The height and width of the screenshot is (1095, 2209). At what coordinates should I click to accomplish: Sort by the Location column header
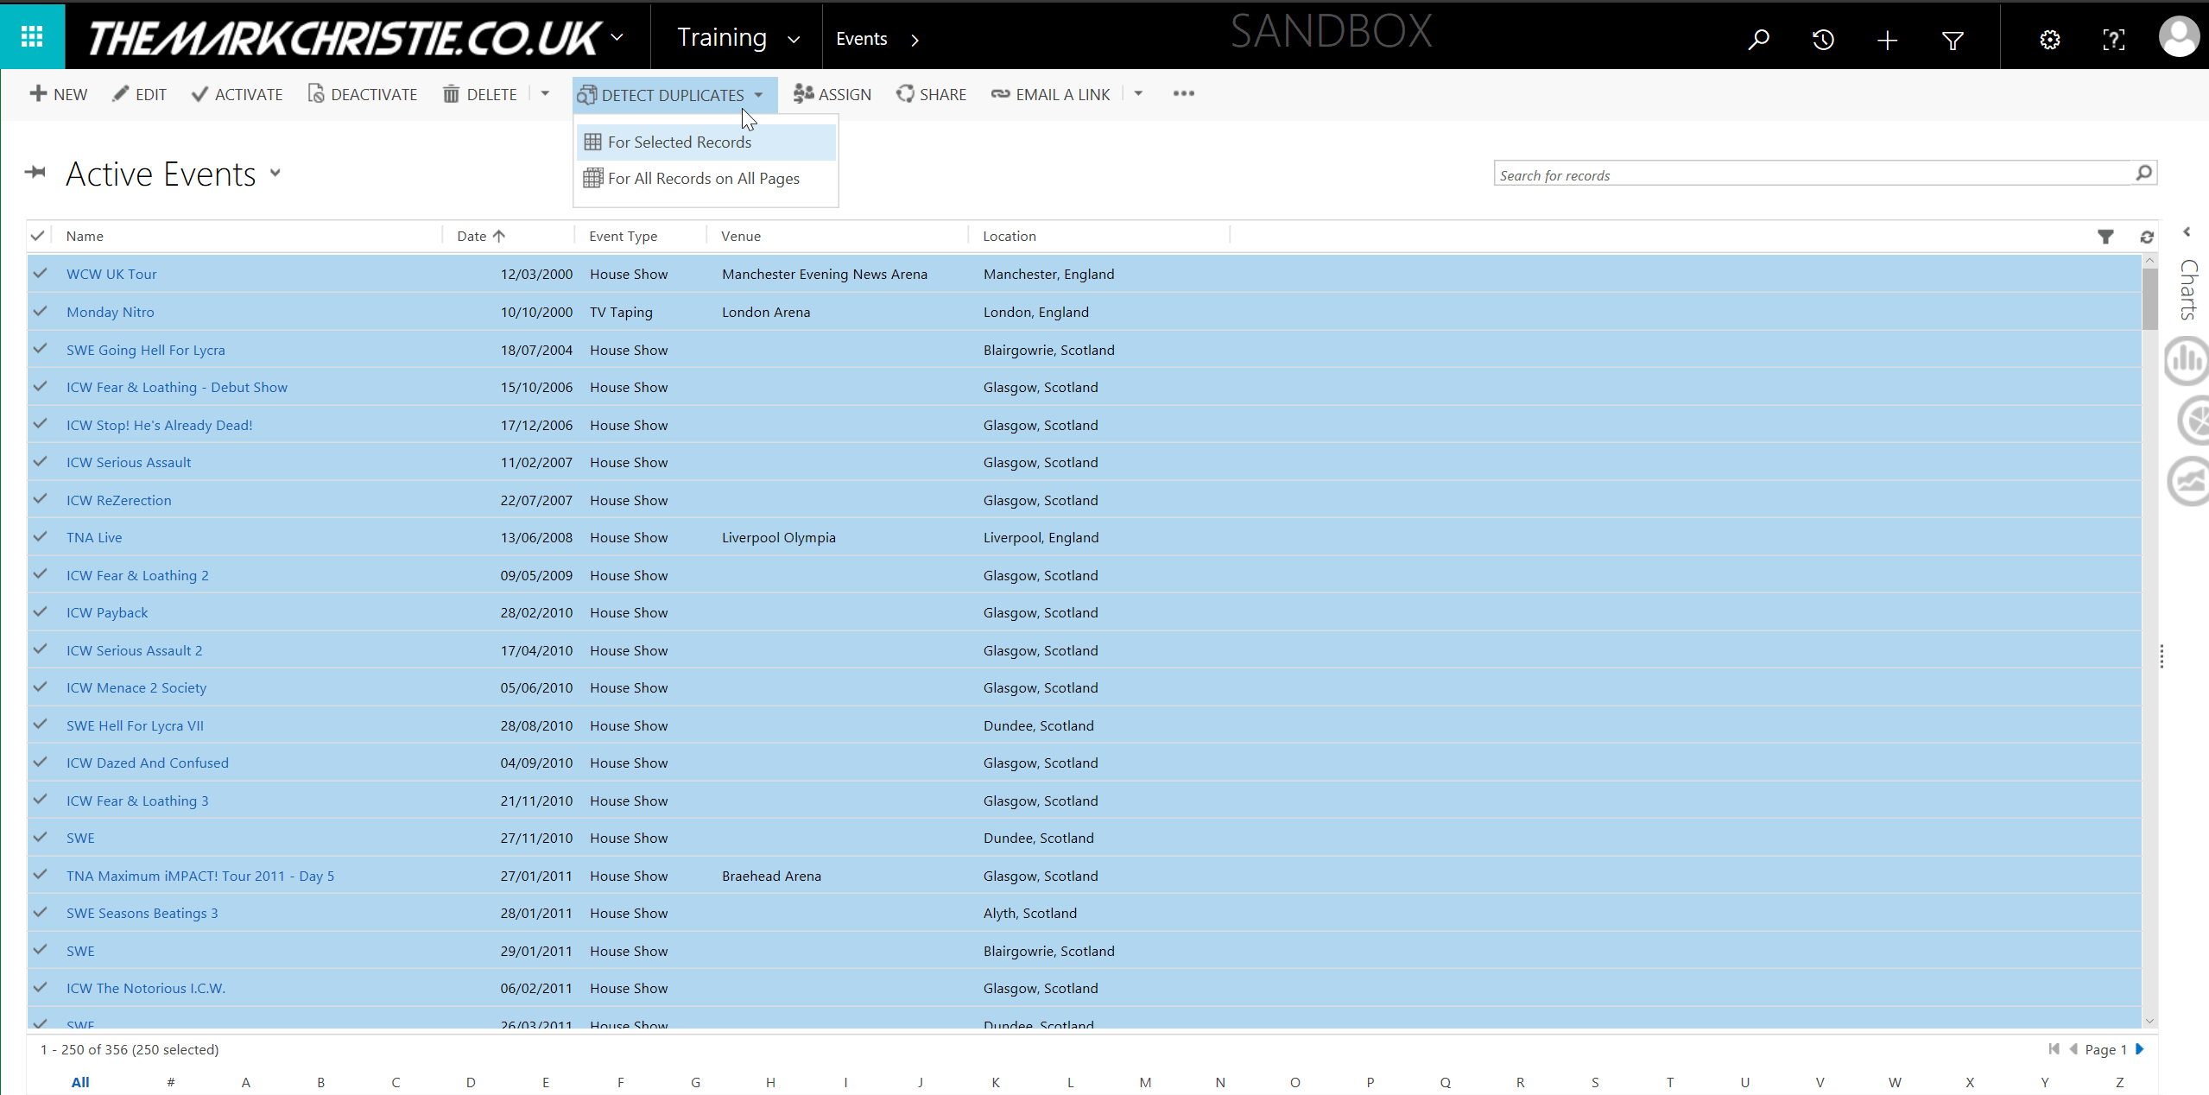(x=1010, y=236)
